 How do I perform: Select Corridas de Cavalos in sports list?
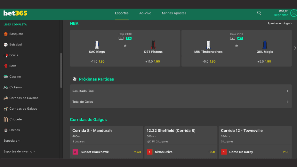24,98
